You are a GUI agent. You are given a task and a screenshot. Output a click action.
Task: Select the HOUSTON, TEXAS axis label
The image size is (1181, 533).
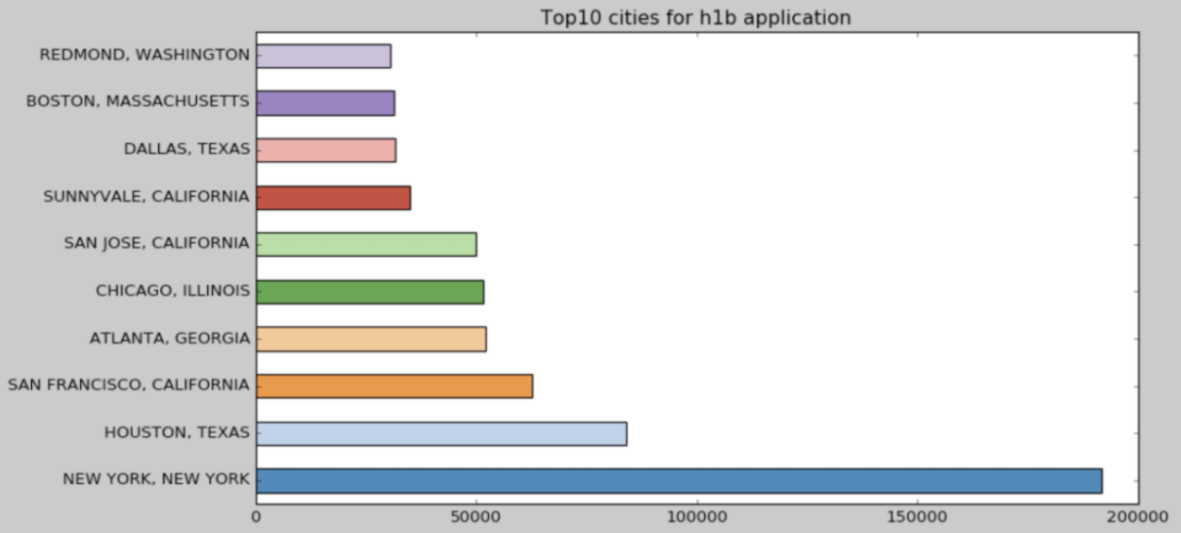click(177, 433)
